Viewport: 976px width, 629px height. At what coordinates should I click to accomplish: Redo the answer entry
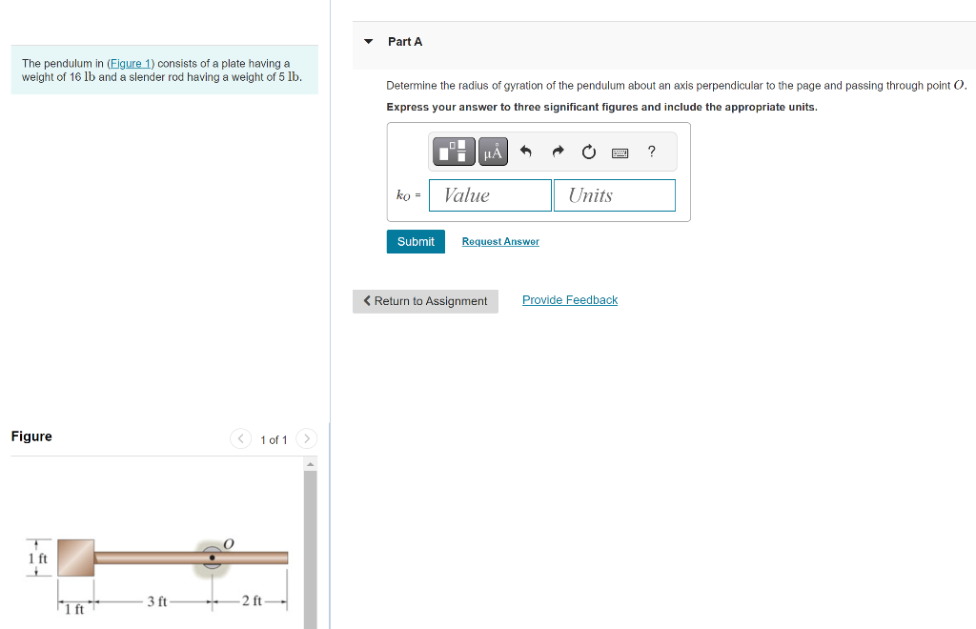point(557,151)
